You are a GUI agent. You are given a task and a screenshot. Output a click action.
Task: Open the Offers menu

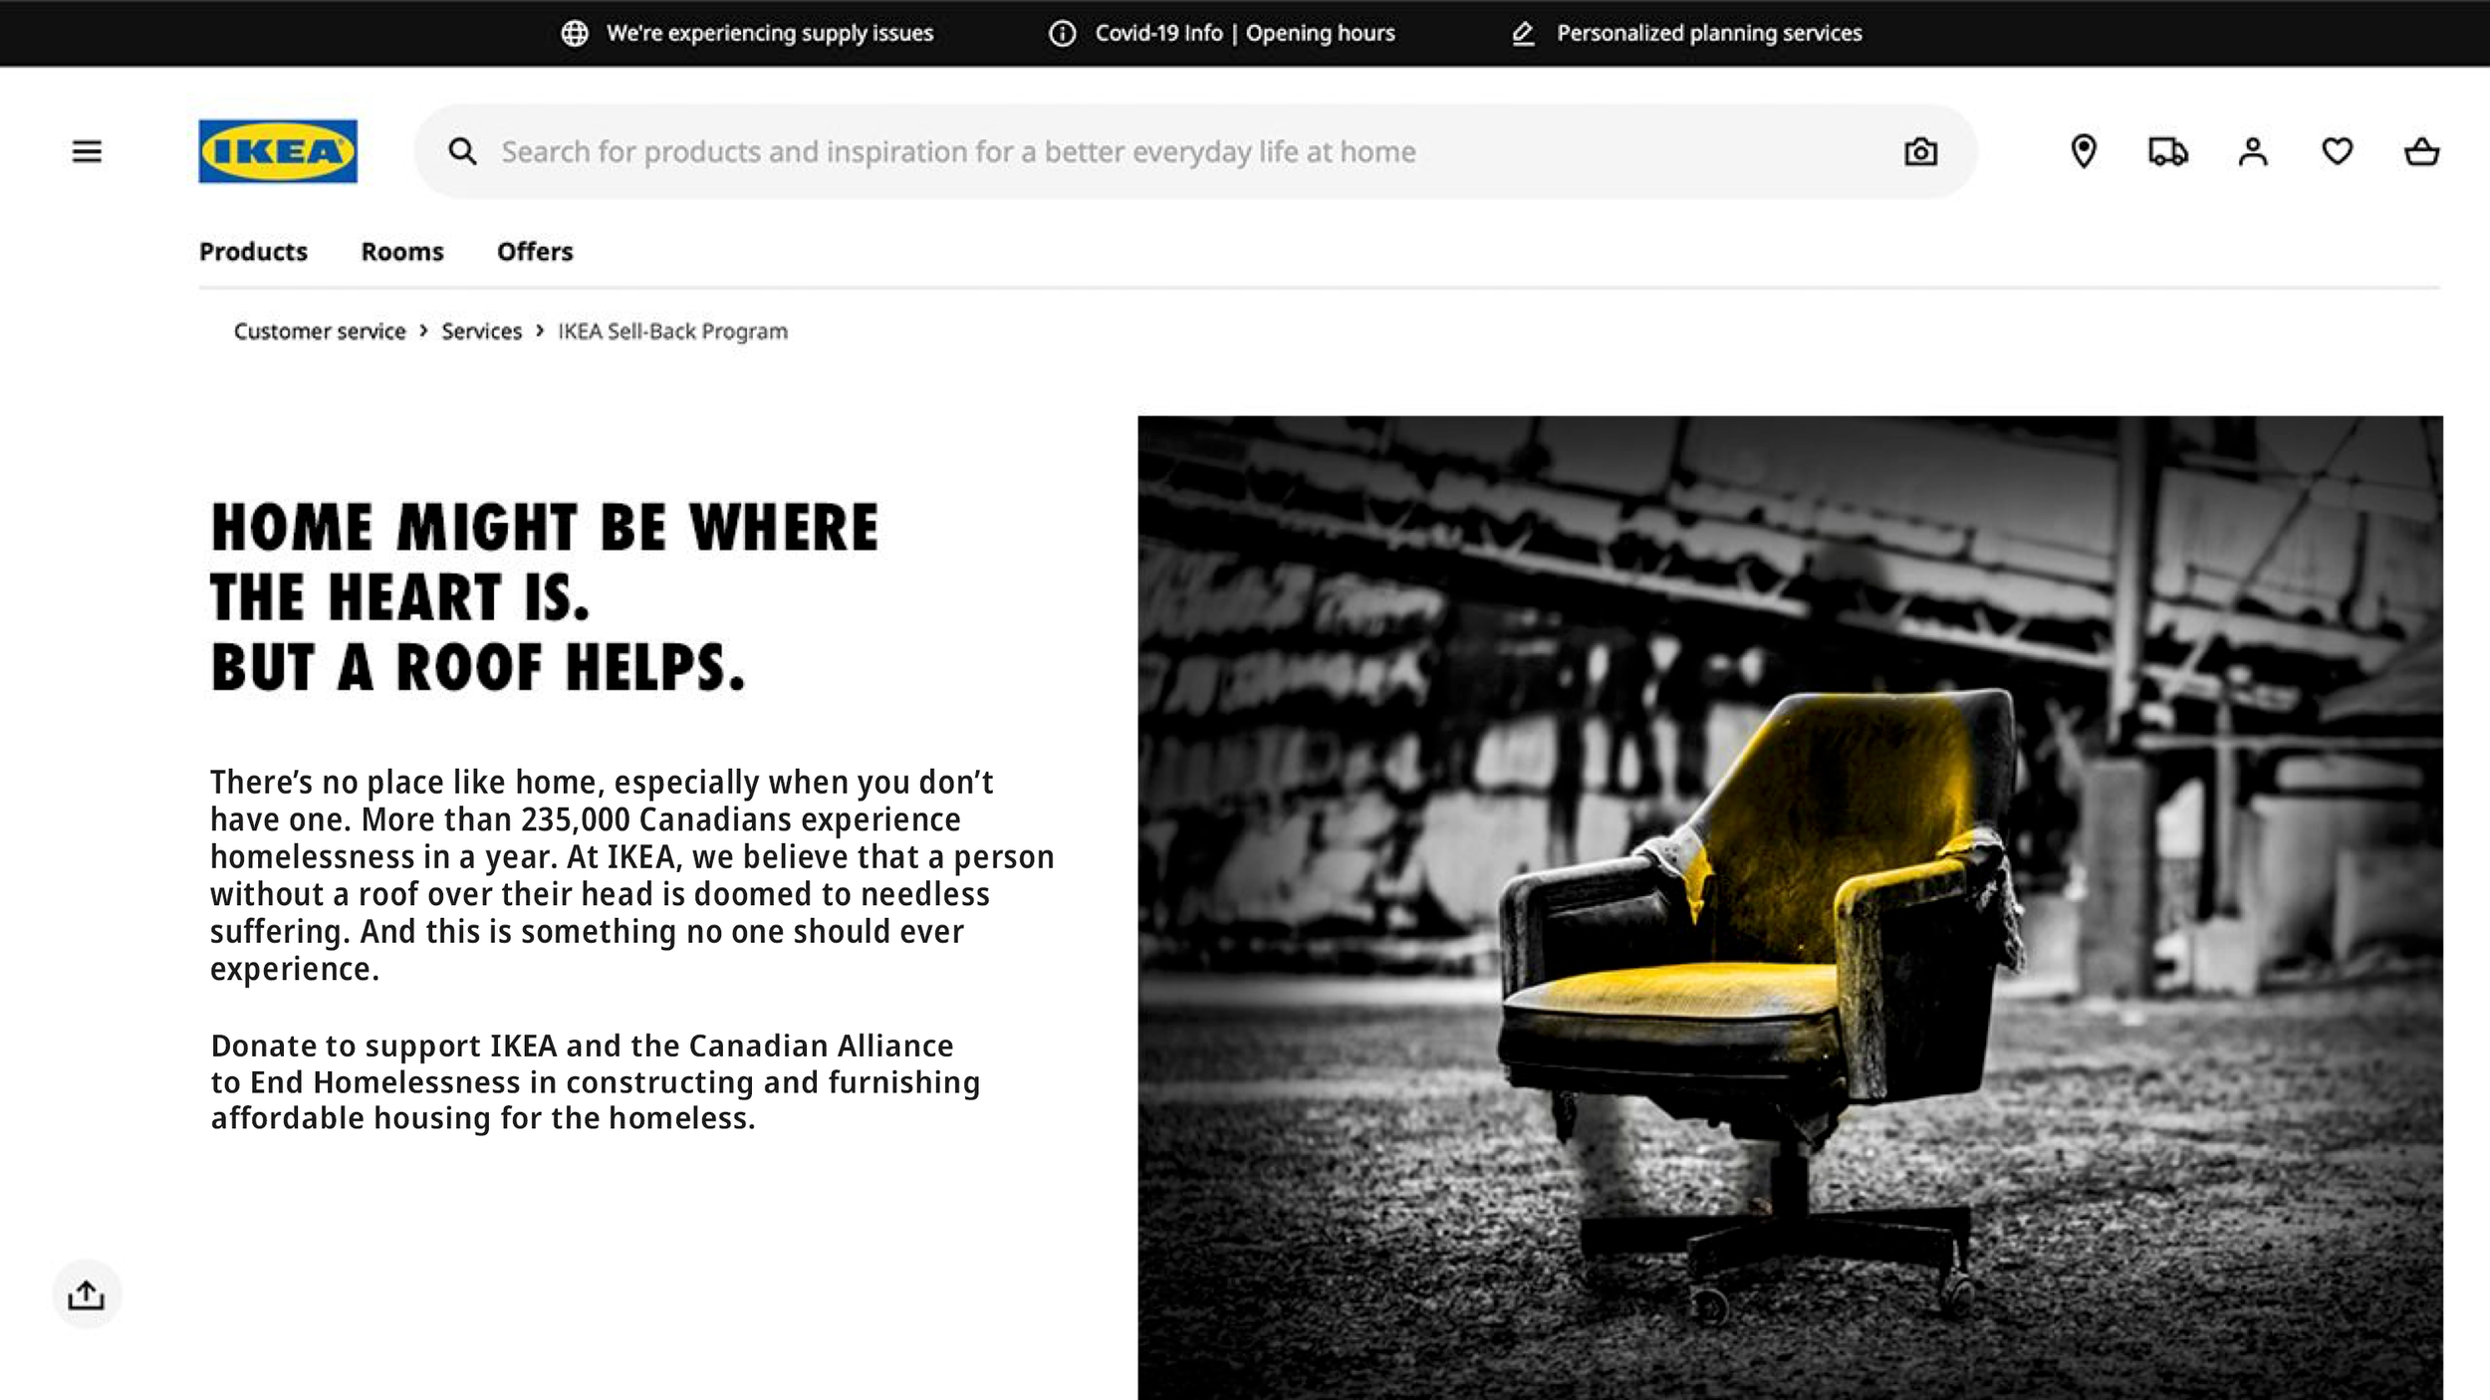[x=535, y=252]
